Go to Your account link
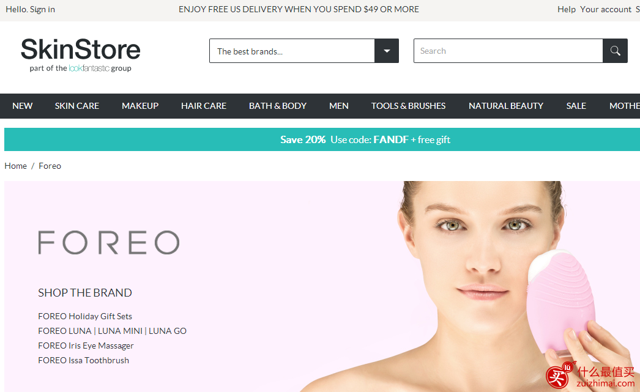The width and height of the screenshot is (640, 392). [x=606, y=9]
